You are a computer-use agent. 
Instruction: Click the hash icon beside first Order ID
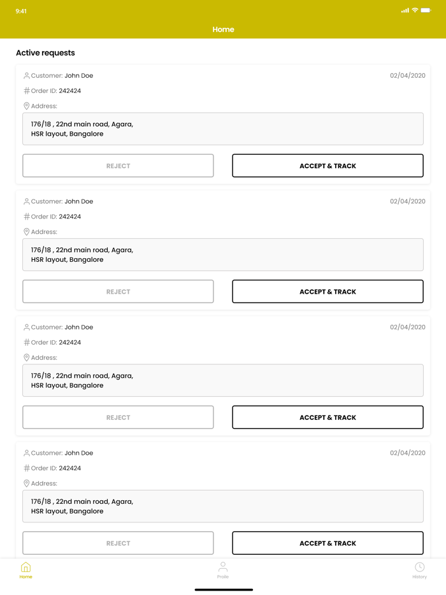pos(27,91)
